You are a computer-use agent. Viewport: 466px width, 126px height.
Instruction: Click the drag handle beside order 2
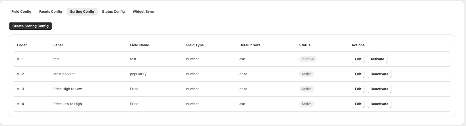click(x=18, y=74)
